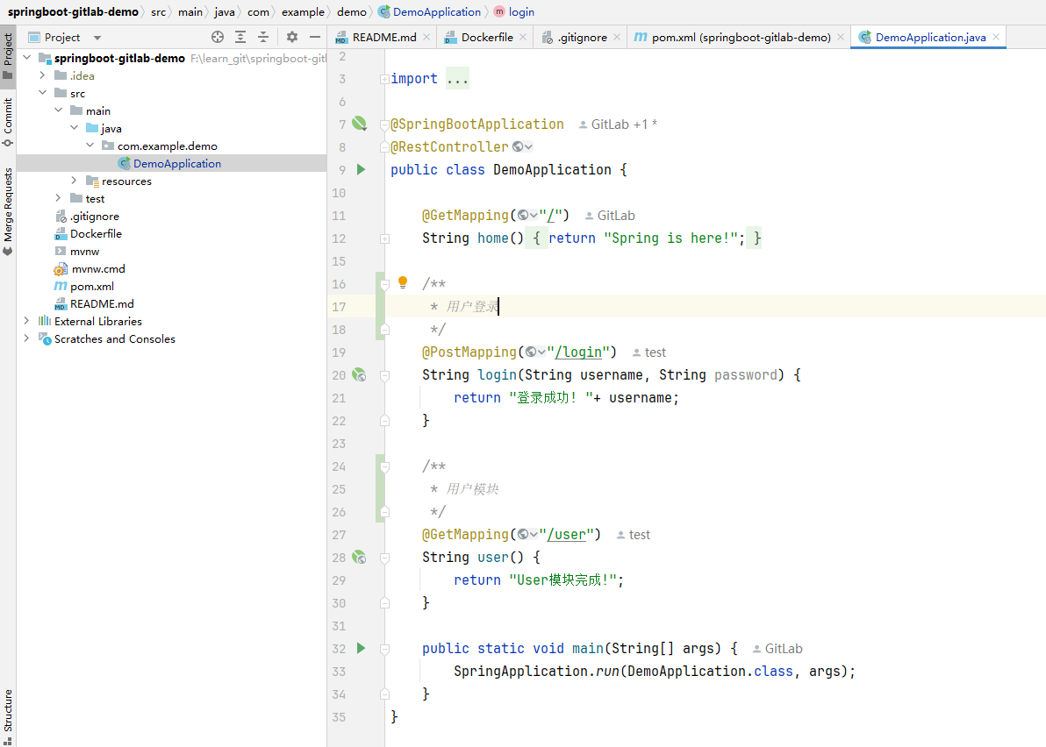The height and width of the screenshot is (747, 1046).
Task: Collapse the src folder
Action: coord(43,93)
